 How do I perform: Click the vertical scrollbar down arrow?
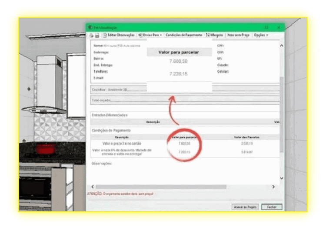281,178
